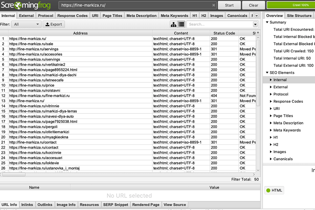This screenshot has width=315, height=210.
Task: Switch to the Overview tab
Action: 274,16
